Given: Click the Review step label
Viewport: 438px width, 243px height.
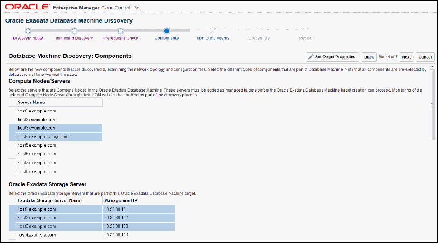Looking at the screenshot, I should [305, 38].
